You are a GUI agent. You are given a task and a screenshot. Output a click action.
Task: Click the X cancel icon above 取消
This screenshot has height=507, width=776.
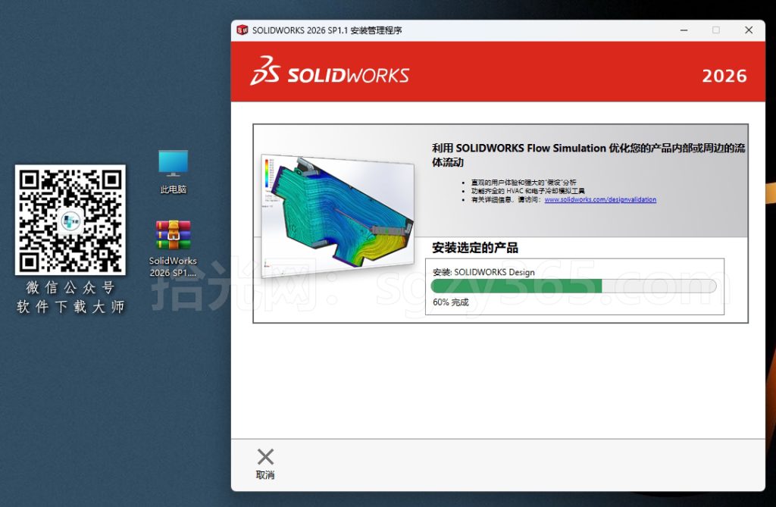[264, 456]
